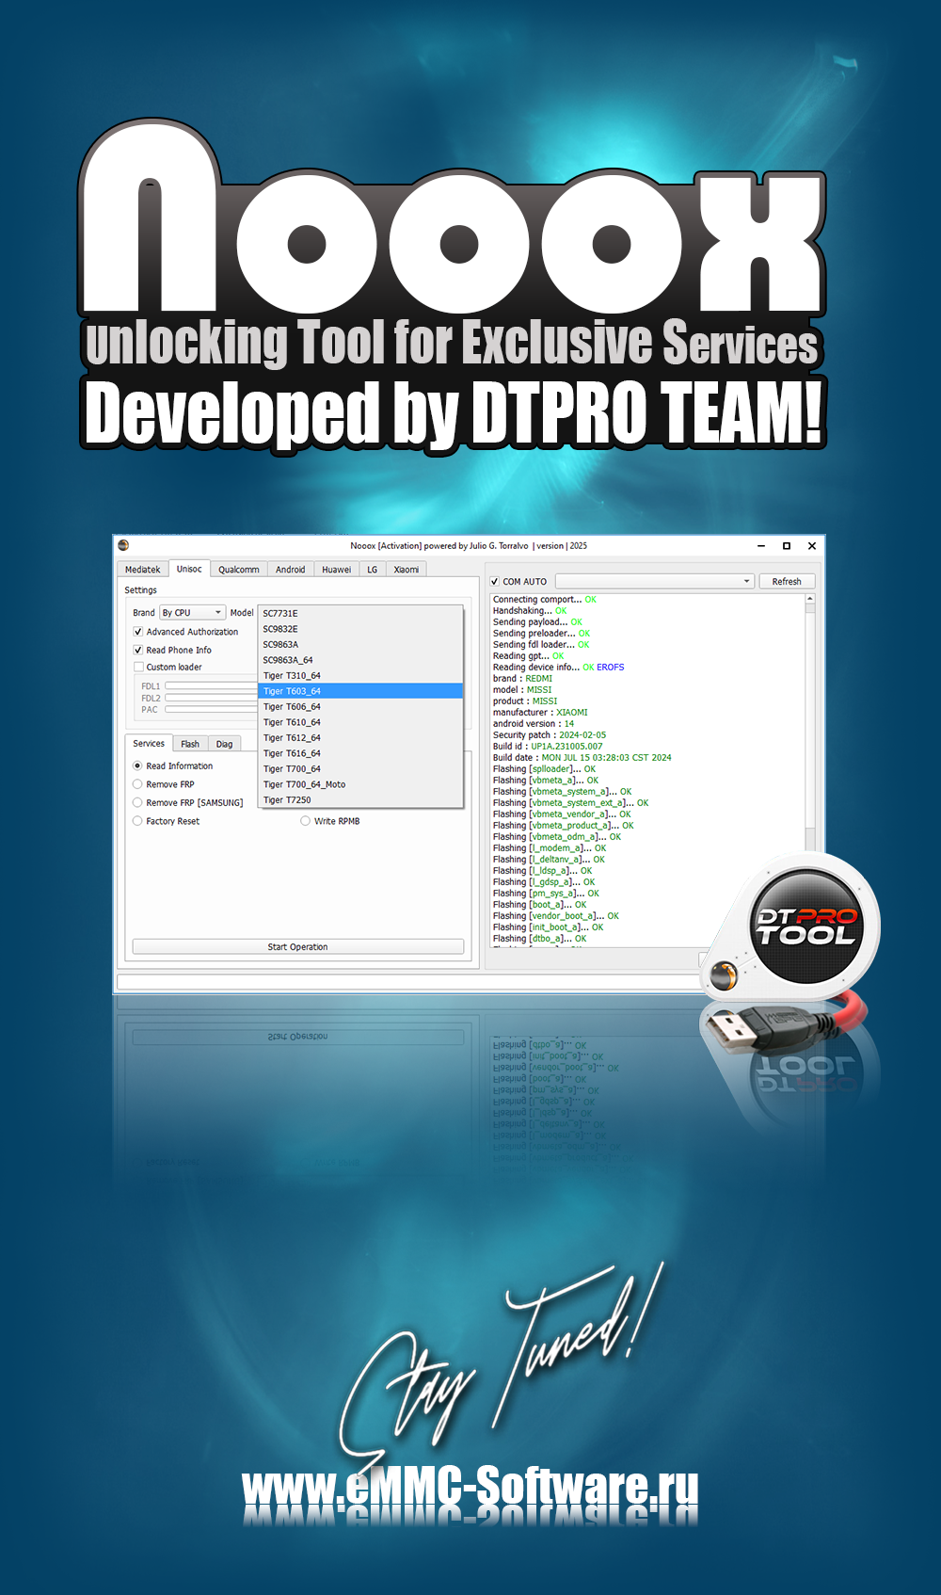Switch to the Android tab
The width and height of the screenshot is (941, 1595).
(291, 570)
